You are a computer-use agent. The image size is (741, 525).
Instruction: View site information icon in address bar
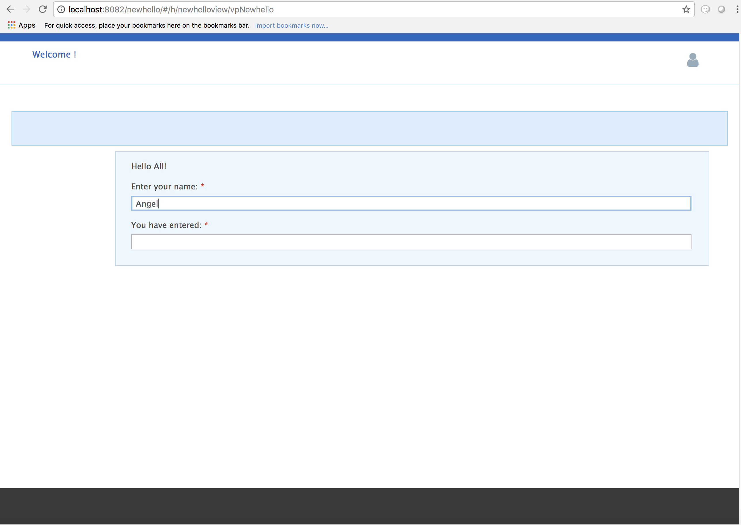point(61,9)
